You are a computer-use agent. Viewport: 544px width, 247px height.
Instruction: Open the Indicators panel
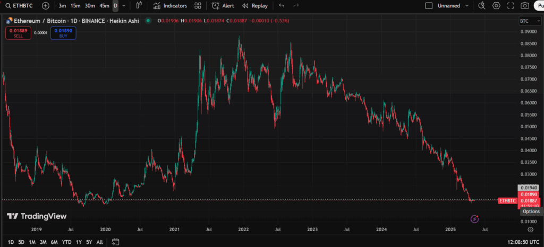coord(170,6)
